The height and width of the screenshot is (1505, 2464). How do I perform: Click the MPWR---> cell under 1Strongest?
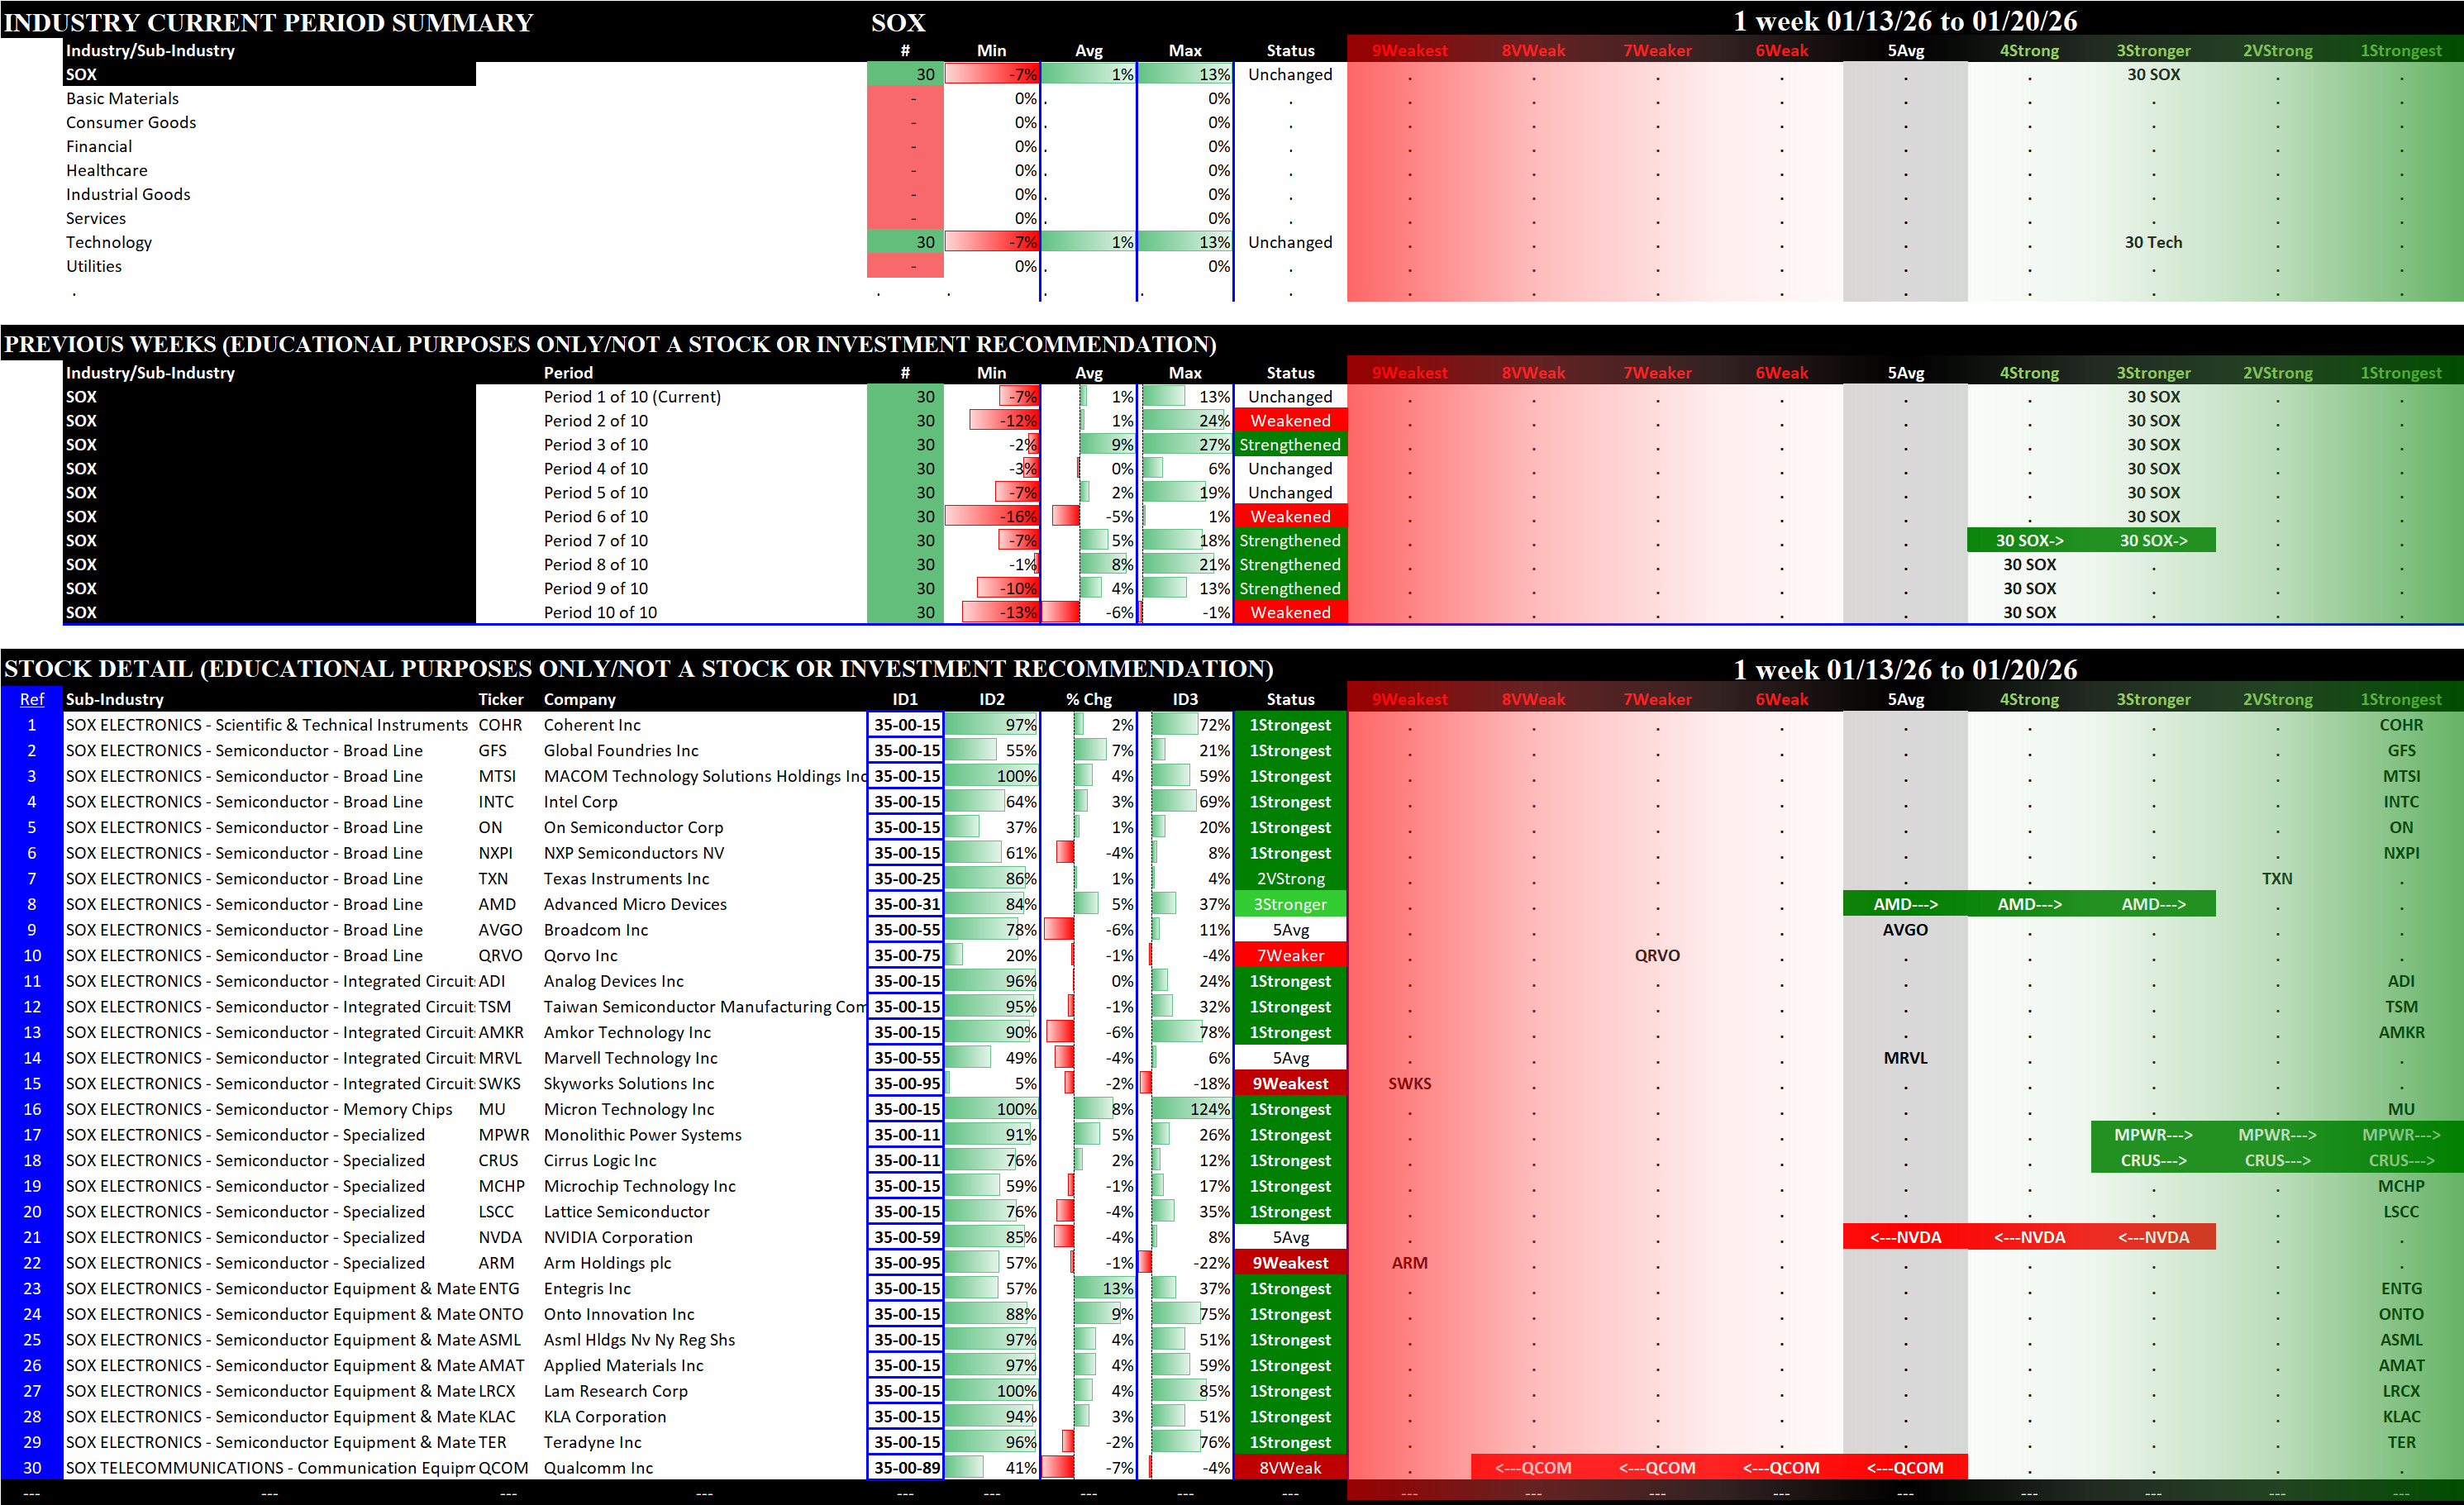point(2400,1135)
